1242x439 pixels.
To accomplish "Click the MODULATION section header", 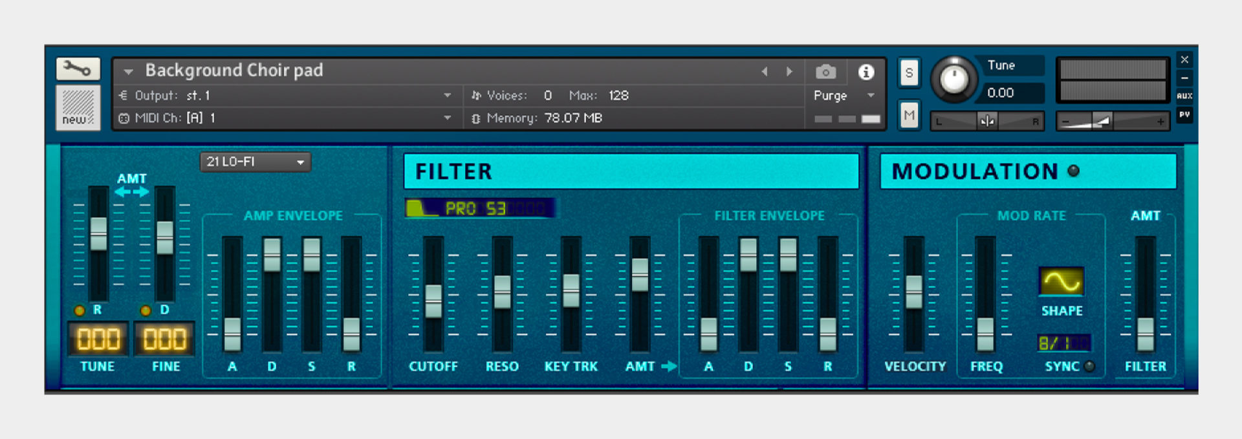I will [x=1028, y=171].
